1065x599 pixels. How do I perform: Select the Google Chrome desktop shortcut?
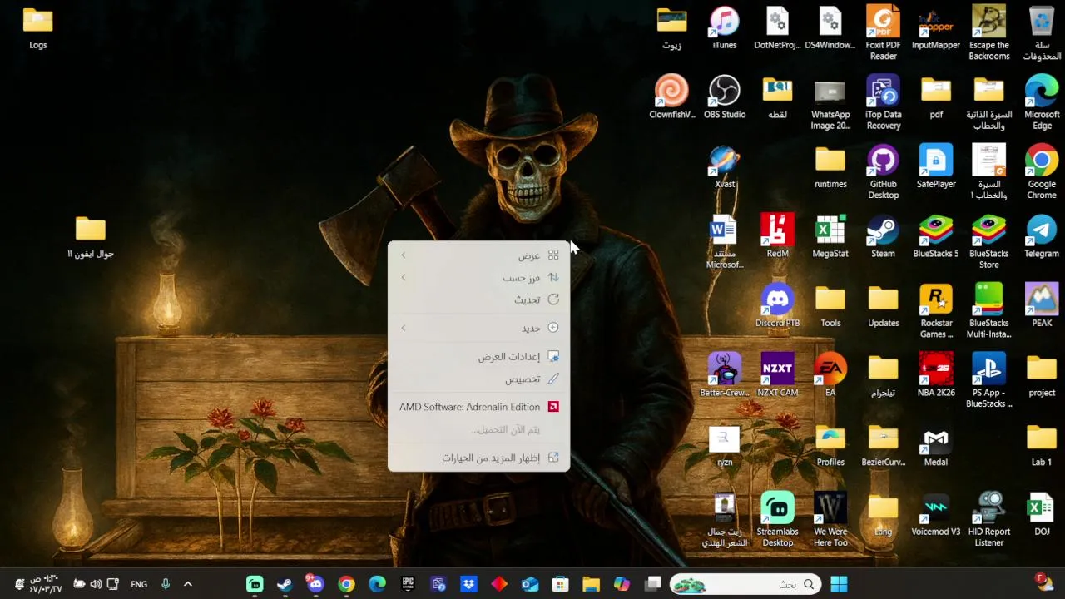coord(1042,172)
